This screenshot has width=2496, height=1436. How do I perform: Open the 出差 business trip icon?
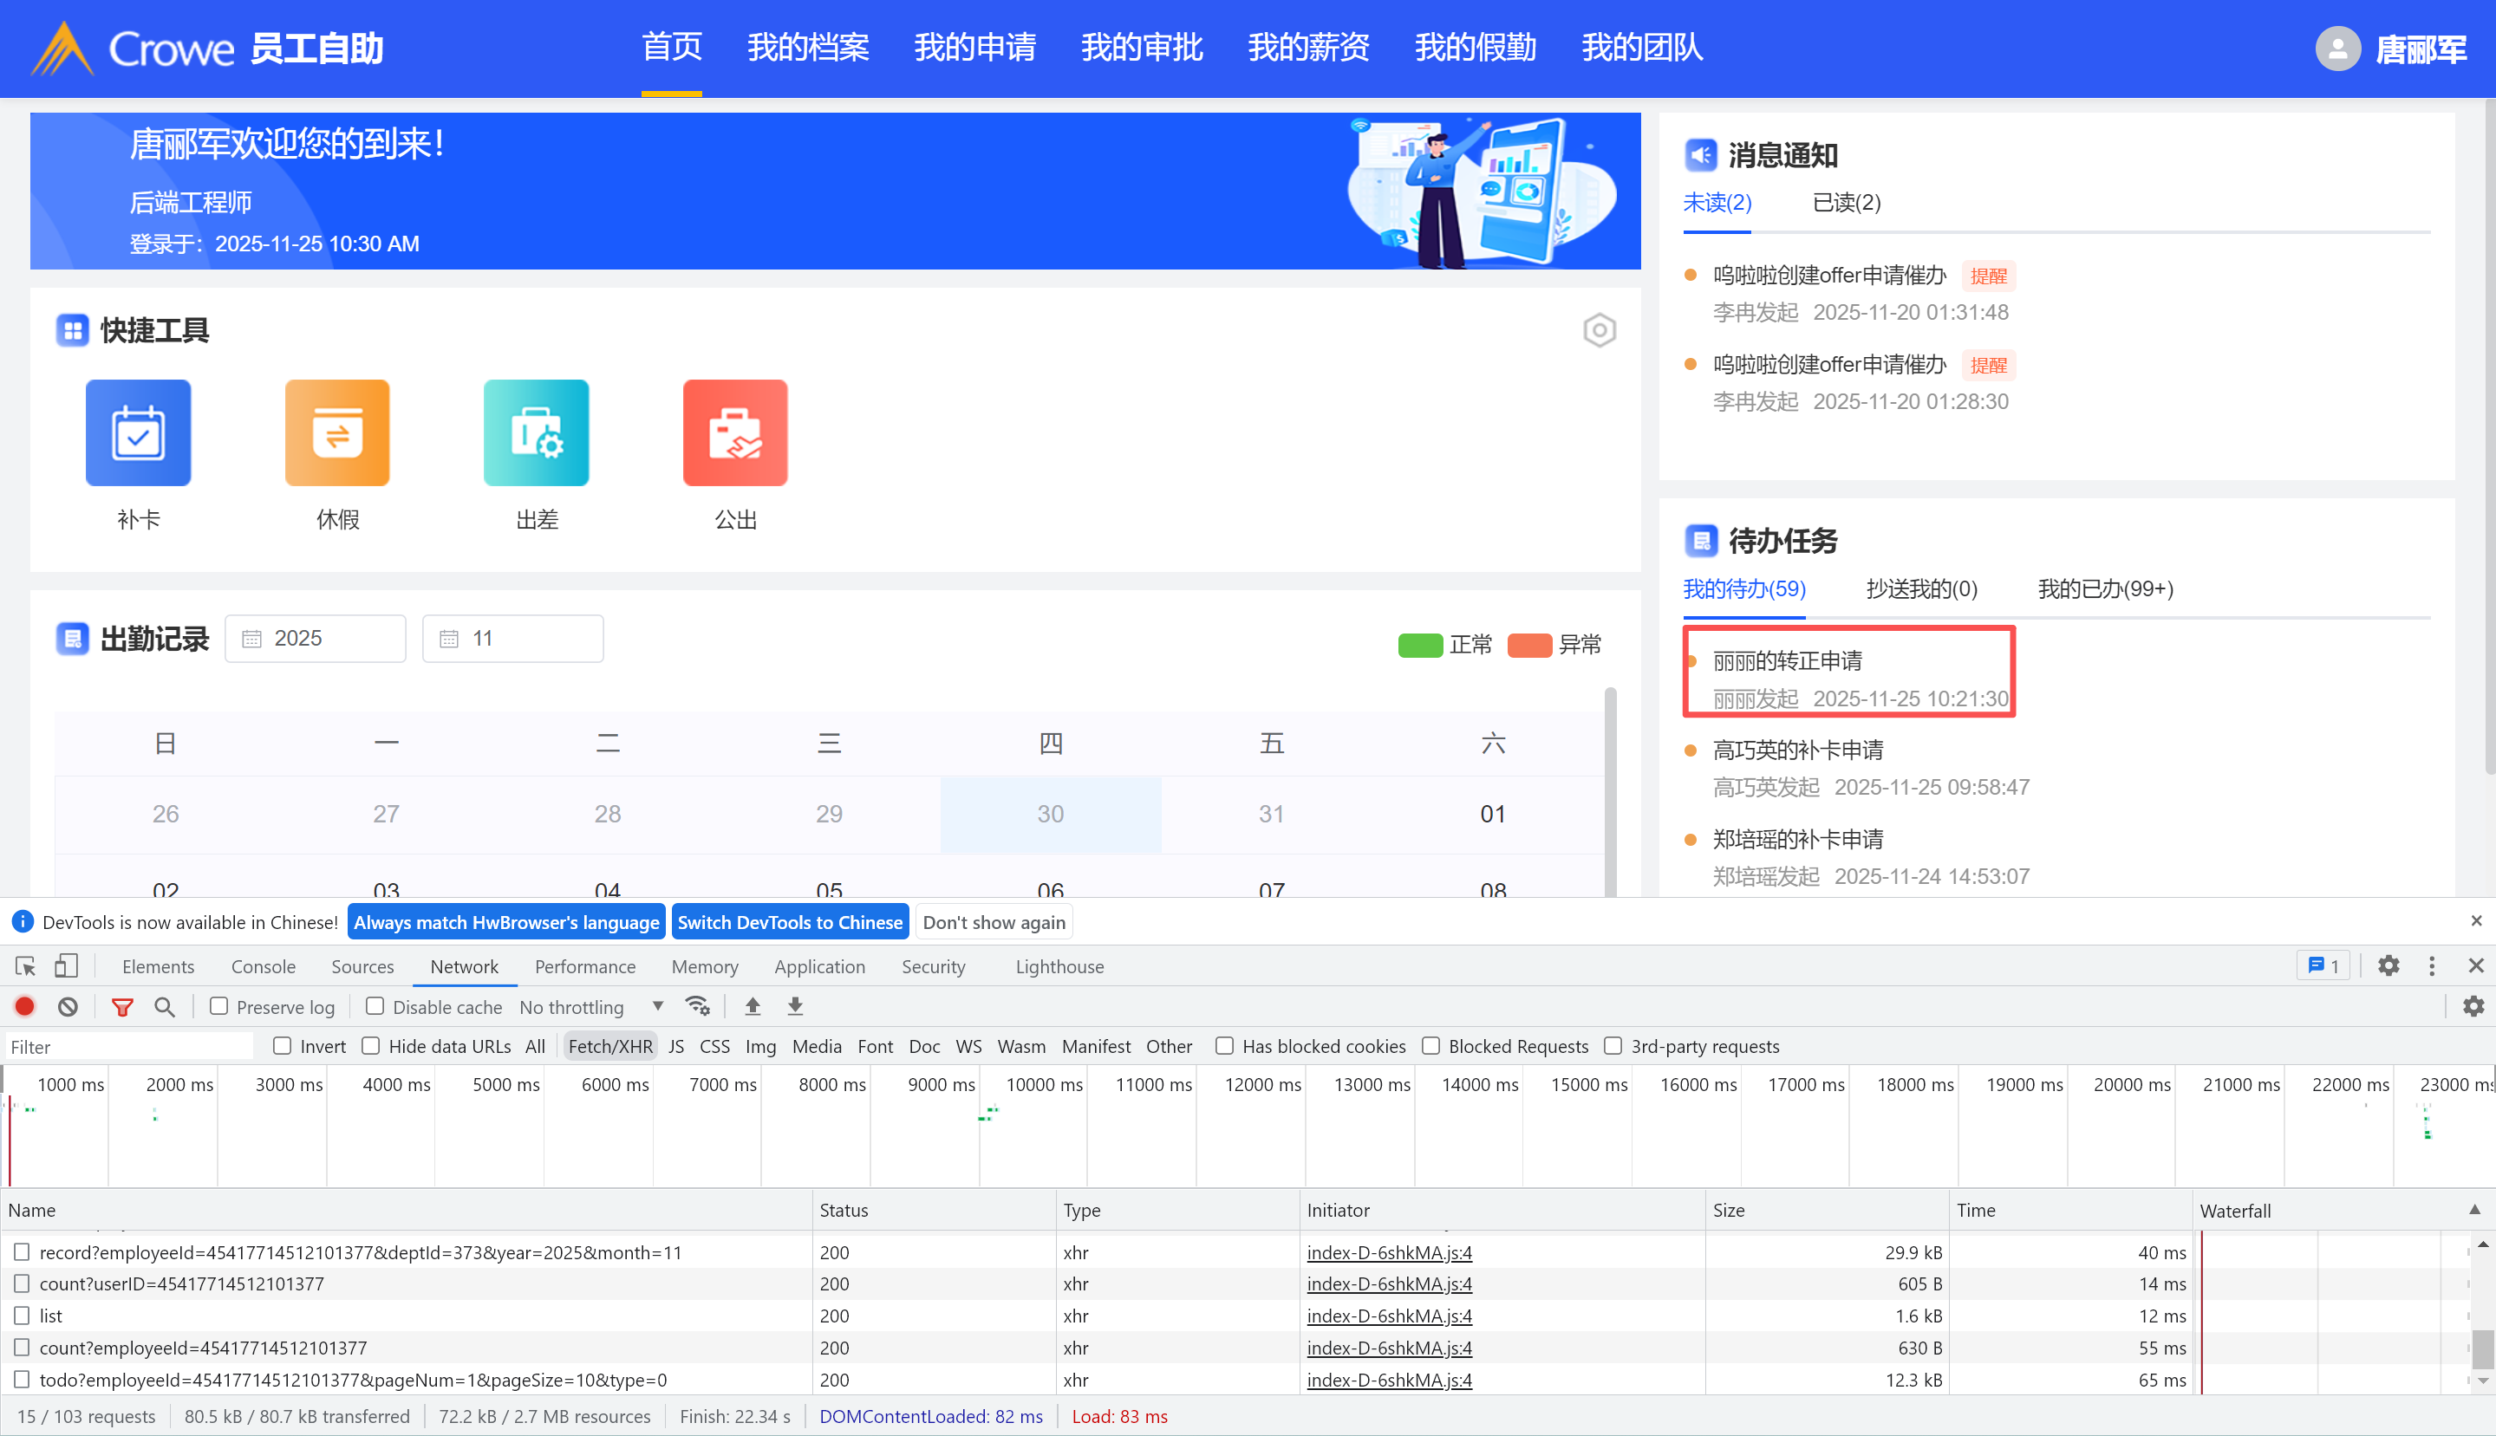(x=536, y=433)
